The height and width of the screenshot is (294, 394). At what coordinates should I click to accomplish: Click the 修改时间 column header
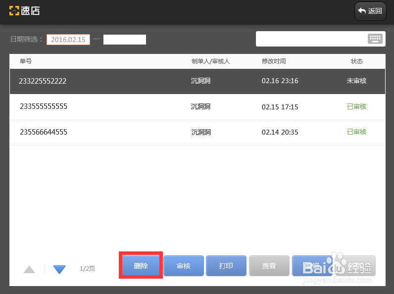click(274, 61)
